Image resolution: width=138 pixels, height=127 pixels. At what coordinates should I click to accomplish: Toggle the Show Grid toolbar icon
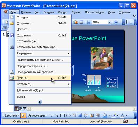(x=88, y=22)
